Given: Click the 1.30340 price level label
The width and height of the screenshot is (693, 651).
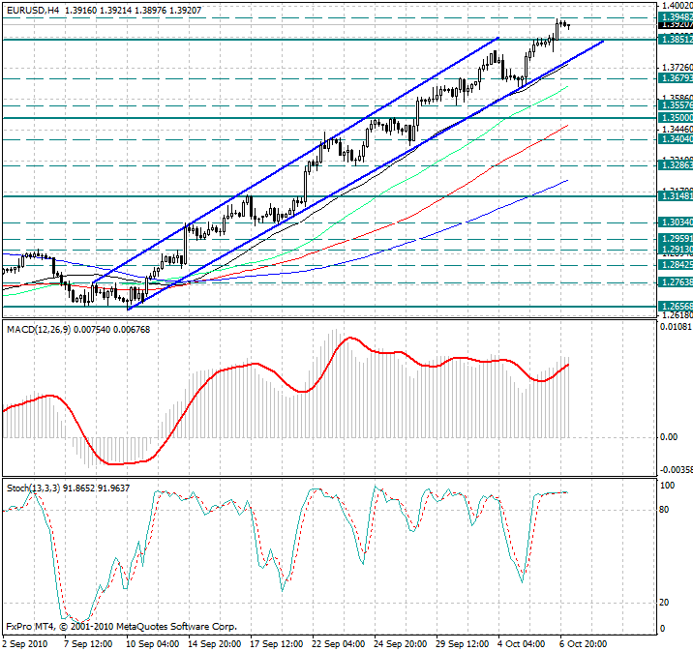Looking at the screenshot, I should point(675,222).
